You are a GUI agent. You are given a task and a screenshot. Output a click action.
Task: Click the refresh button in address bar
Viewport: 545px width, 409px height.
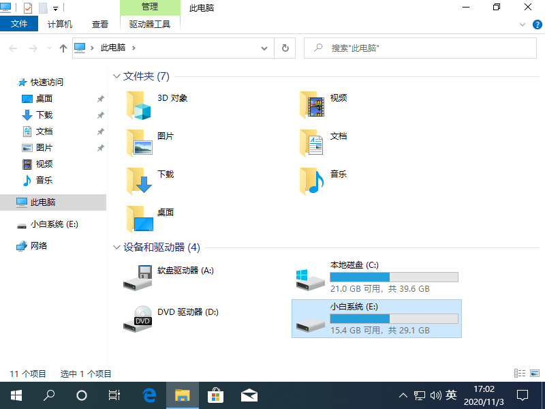pyautogui.click(x=285, y=48)
